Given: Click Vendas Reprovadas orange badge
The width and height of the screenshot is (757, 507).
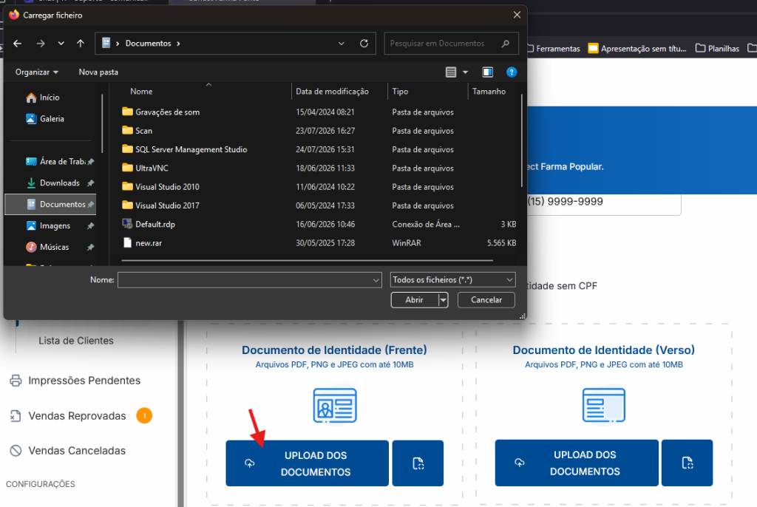Looking at the screenshot, I should pos(144,416).
